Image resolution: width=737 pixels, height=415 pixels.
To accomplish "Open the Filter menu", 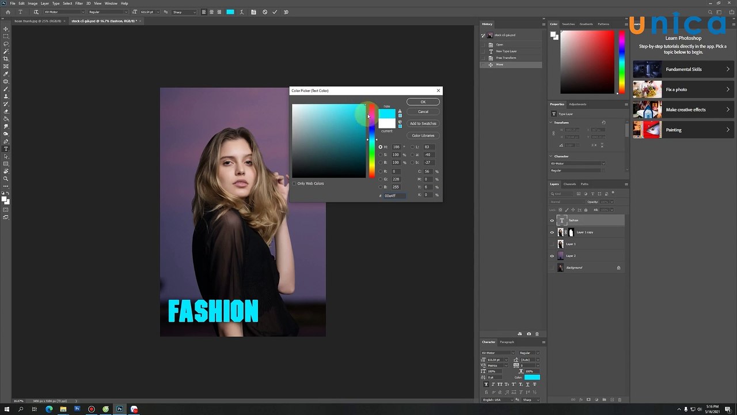I will coord(79,3).
